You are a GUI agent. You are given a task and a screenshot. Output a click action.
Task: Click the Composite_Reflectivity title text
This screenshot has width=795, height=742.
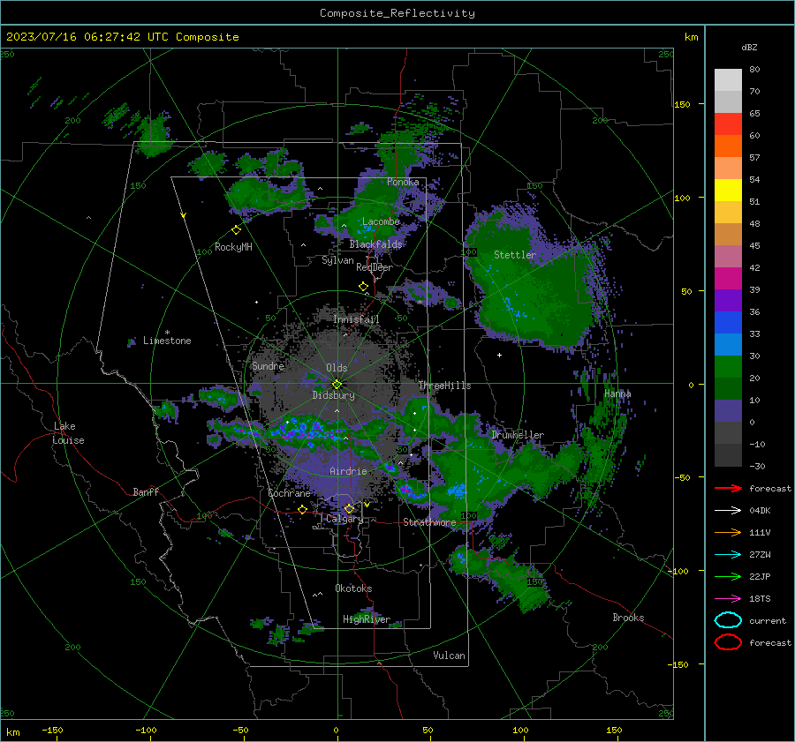point(397,13)
